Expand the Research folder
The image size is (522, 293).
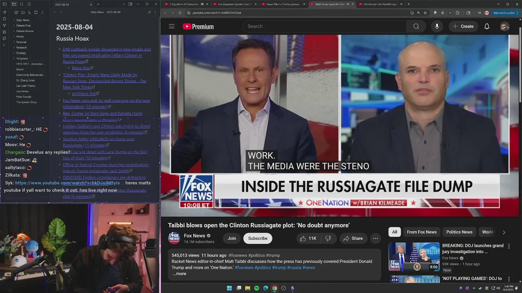pos(21,48)
